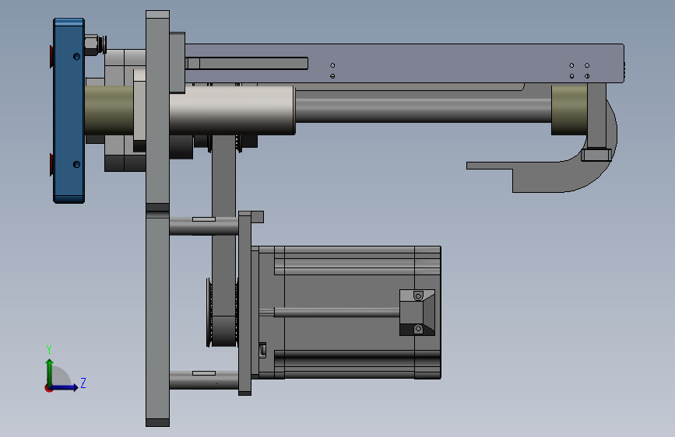Select the thin motor mounting plate
675x437 pixels.
tap(244, 303)
